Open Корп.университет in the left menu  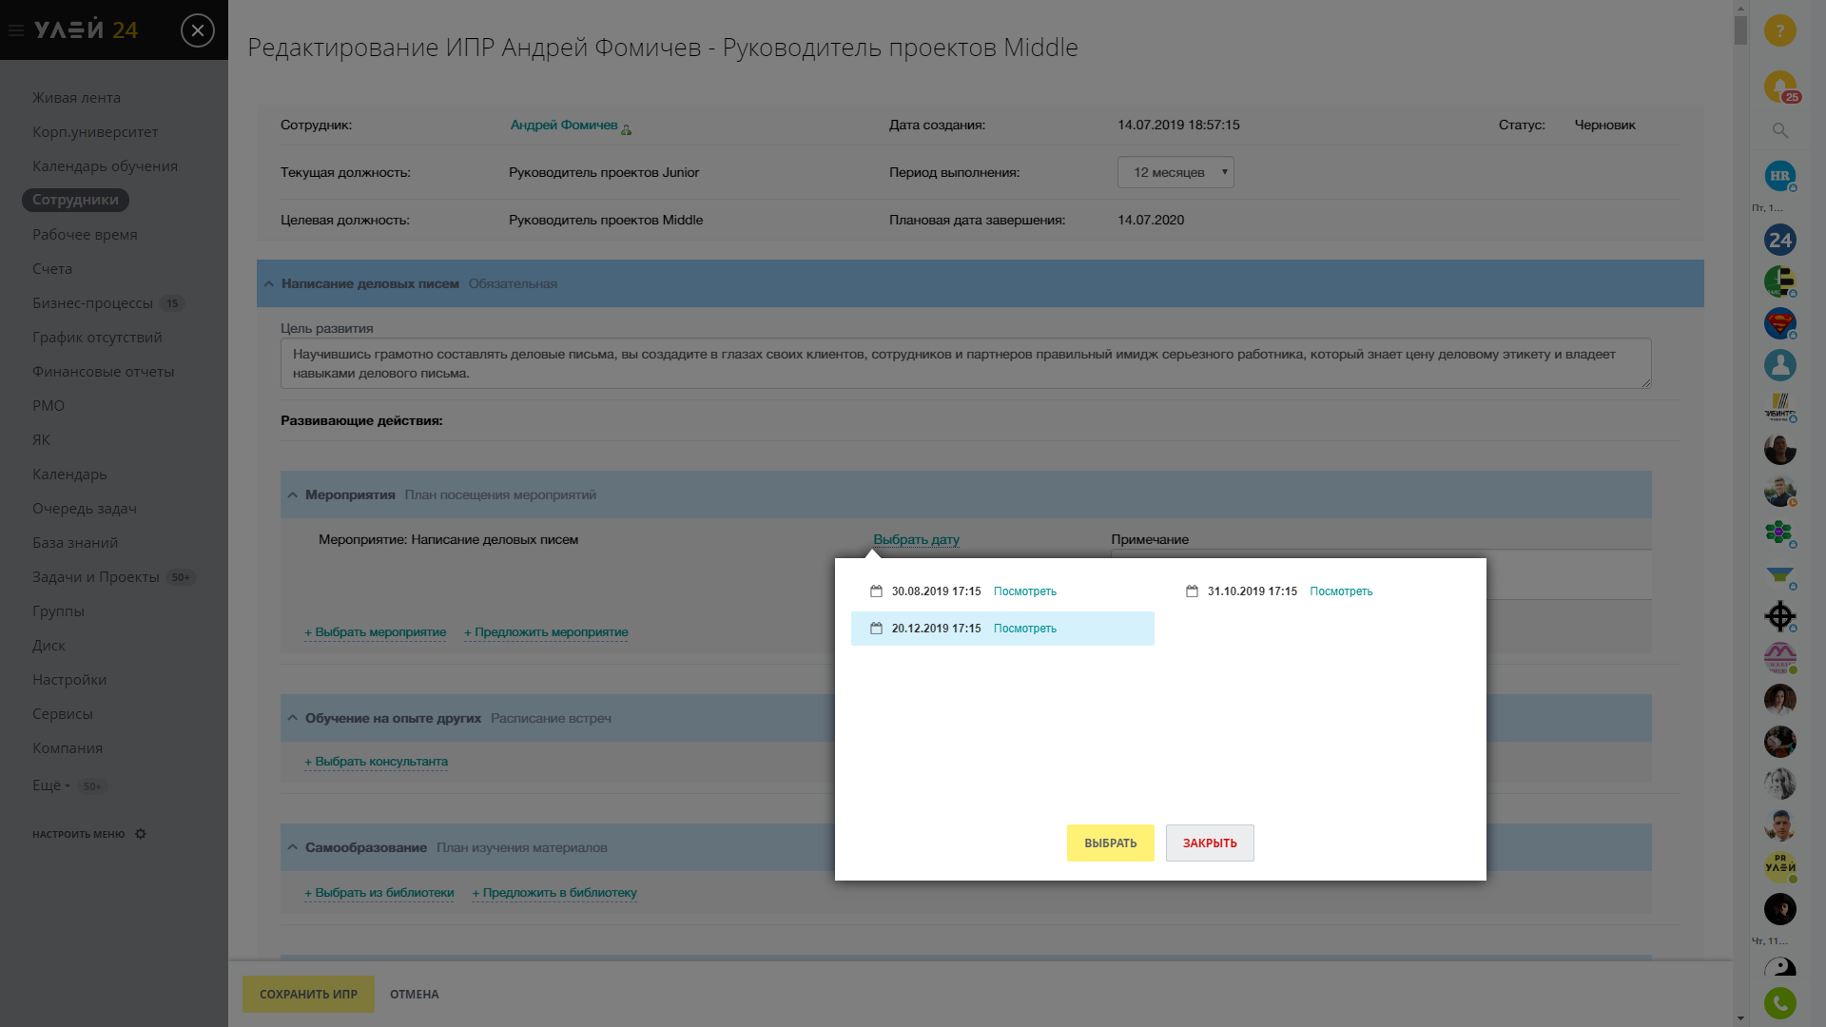95,132
